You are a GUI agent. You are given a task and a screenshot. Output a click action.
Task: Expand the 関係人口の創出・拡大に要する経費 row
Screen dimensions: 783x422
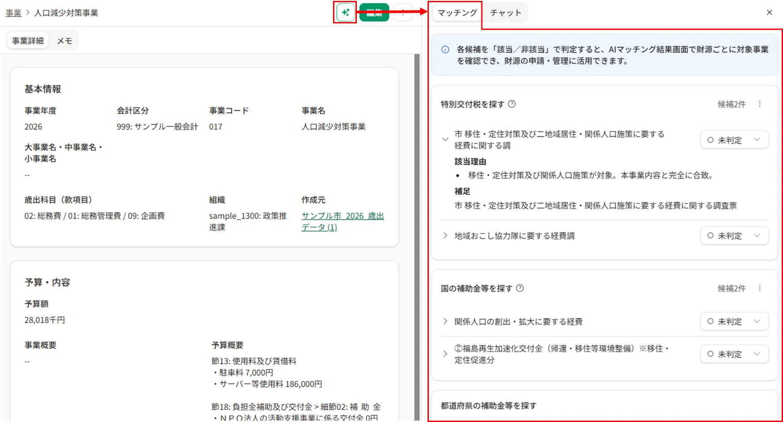[445, 321]
